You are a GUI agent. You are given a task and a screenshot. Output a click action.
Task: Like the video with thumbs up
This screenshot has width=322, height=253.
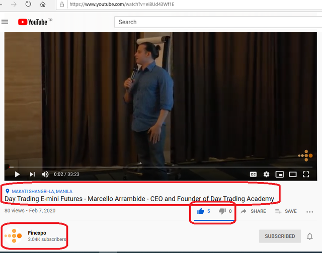[201, 211]
